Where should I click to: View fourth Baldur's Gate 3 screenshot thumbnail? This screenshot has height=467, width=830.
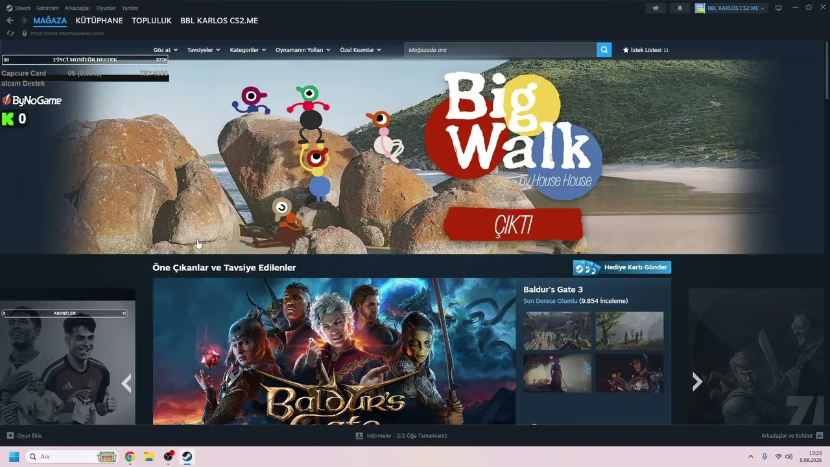point(630,373)
